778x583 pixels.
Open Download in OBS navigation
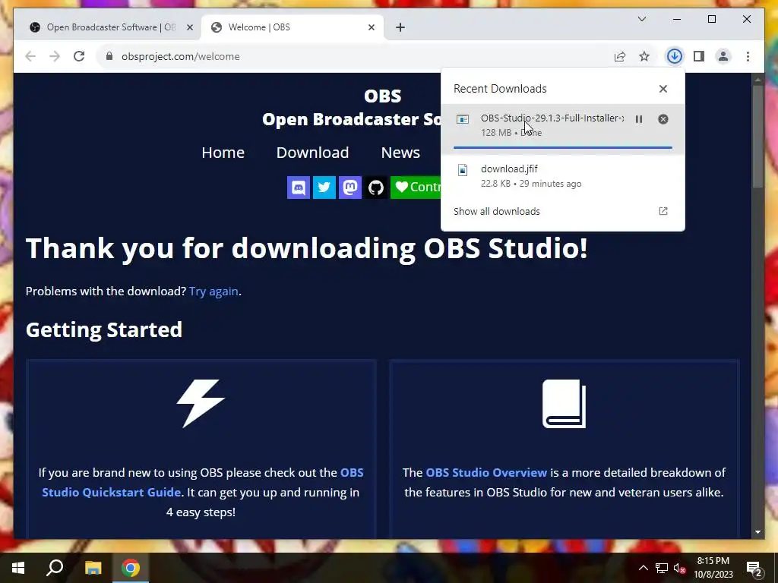312,152
